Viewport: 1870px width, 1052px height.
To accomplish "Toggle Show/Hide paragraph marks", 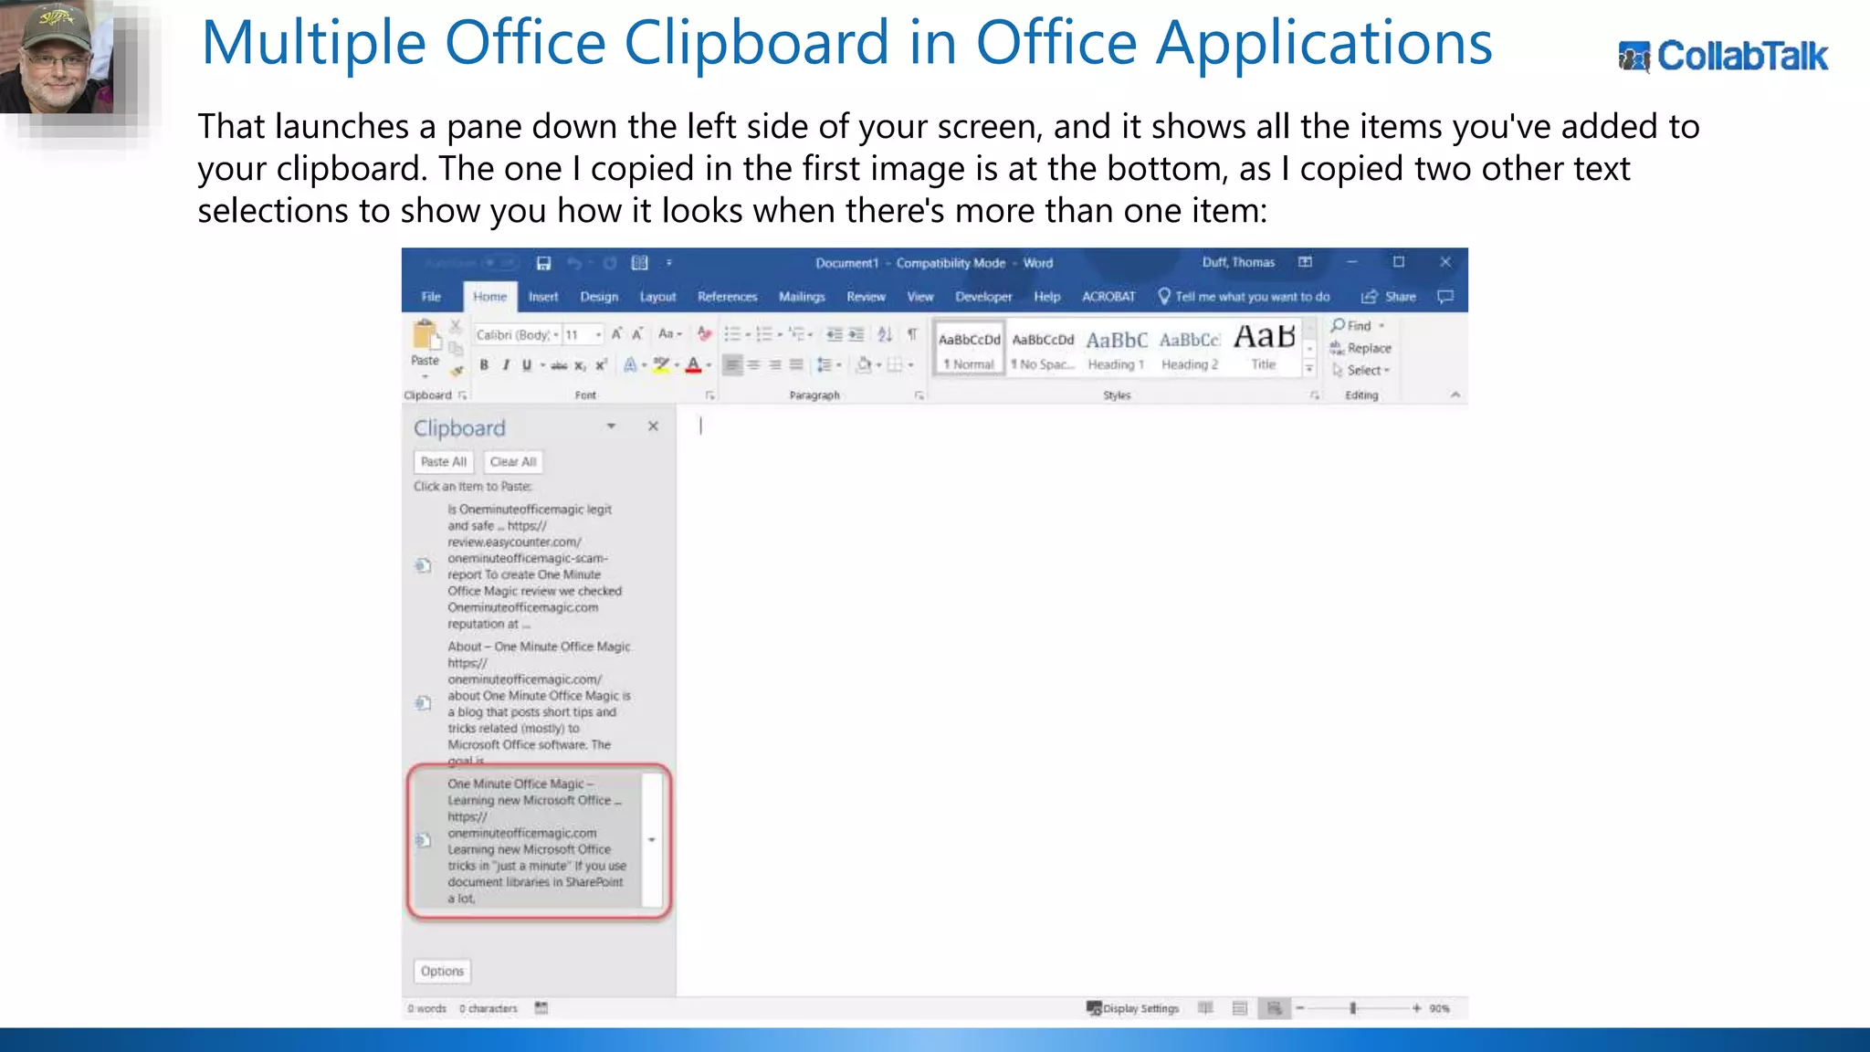I will (x=911, y=334).
